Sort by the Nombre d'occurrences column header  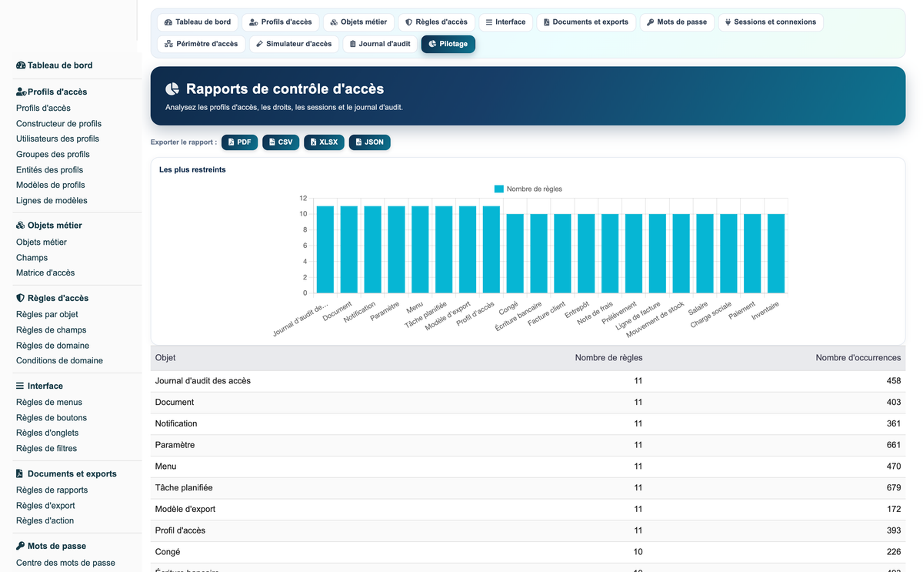[858, 358]
